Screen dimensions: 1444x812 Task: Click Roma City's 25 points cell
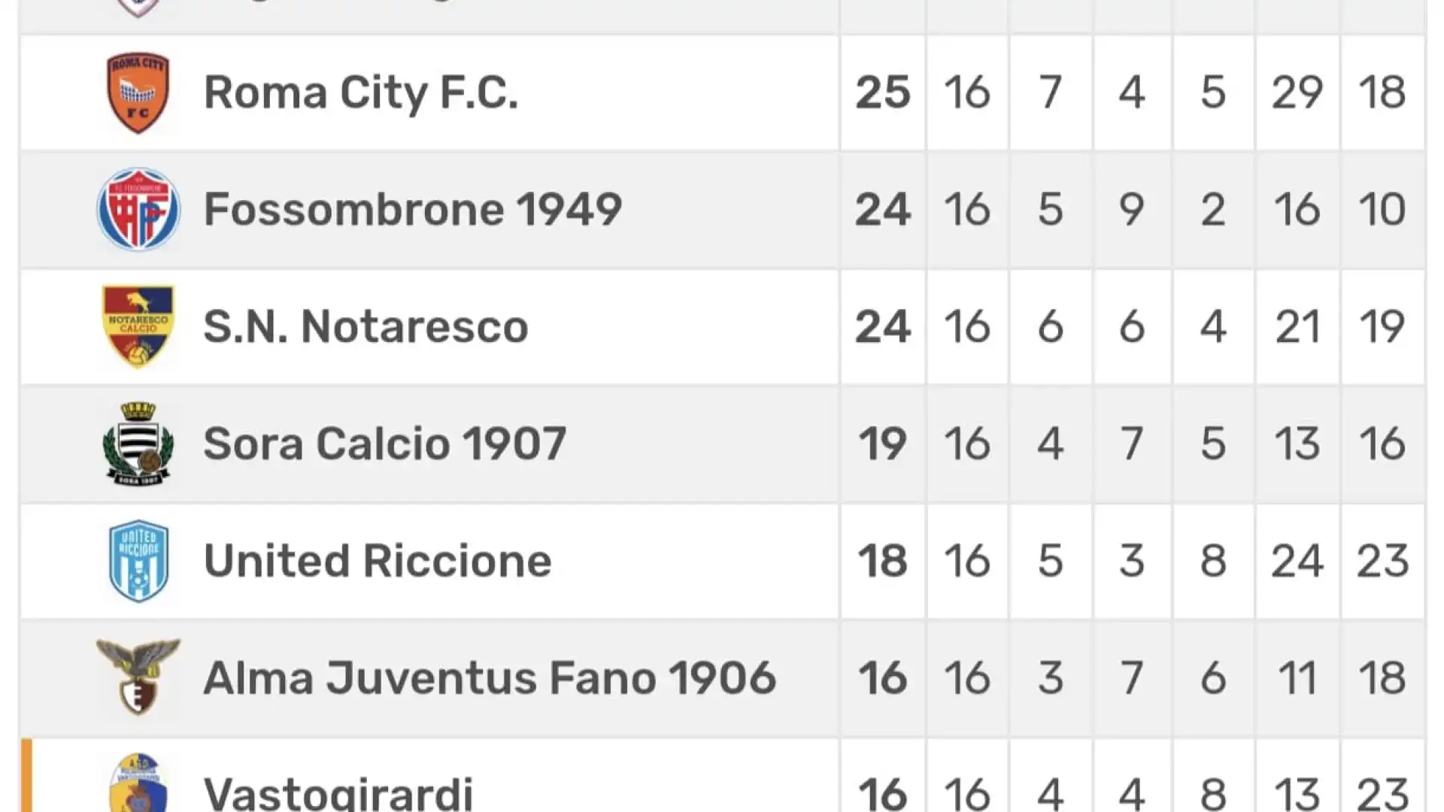tap(883, 92)
